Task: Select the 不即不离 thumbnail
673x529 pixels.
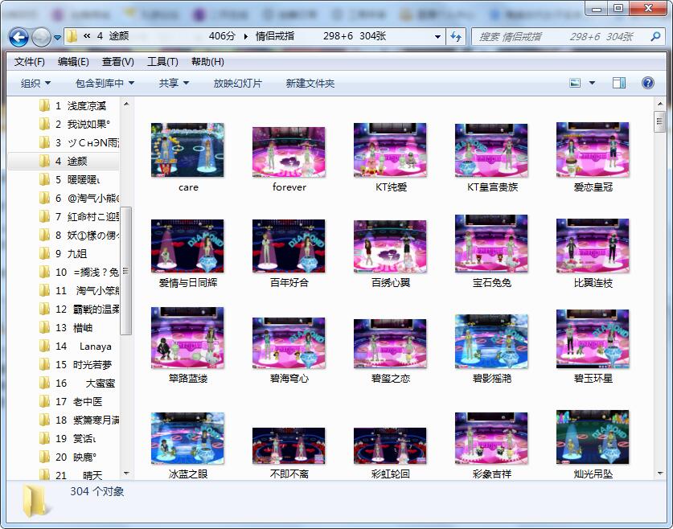Action: [289, 445]
